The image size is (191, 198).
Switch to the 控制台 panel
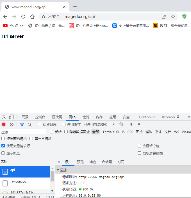tap(40, 117)
